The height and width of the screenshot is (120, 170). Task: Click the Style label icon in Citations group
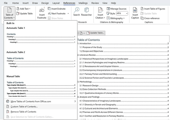tap(108, 13)
